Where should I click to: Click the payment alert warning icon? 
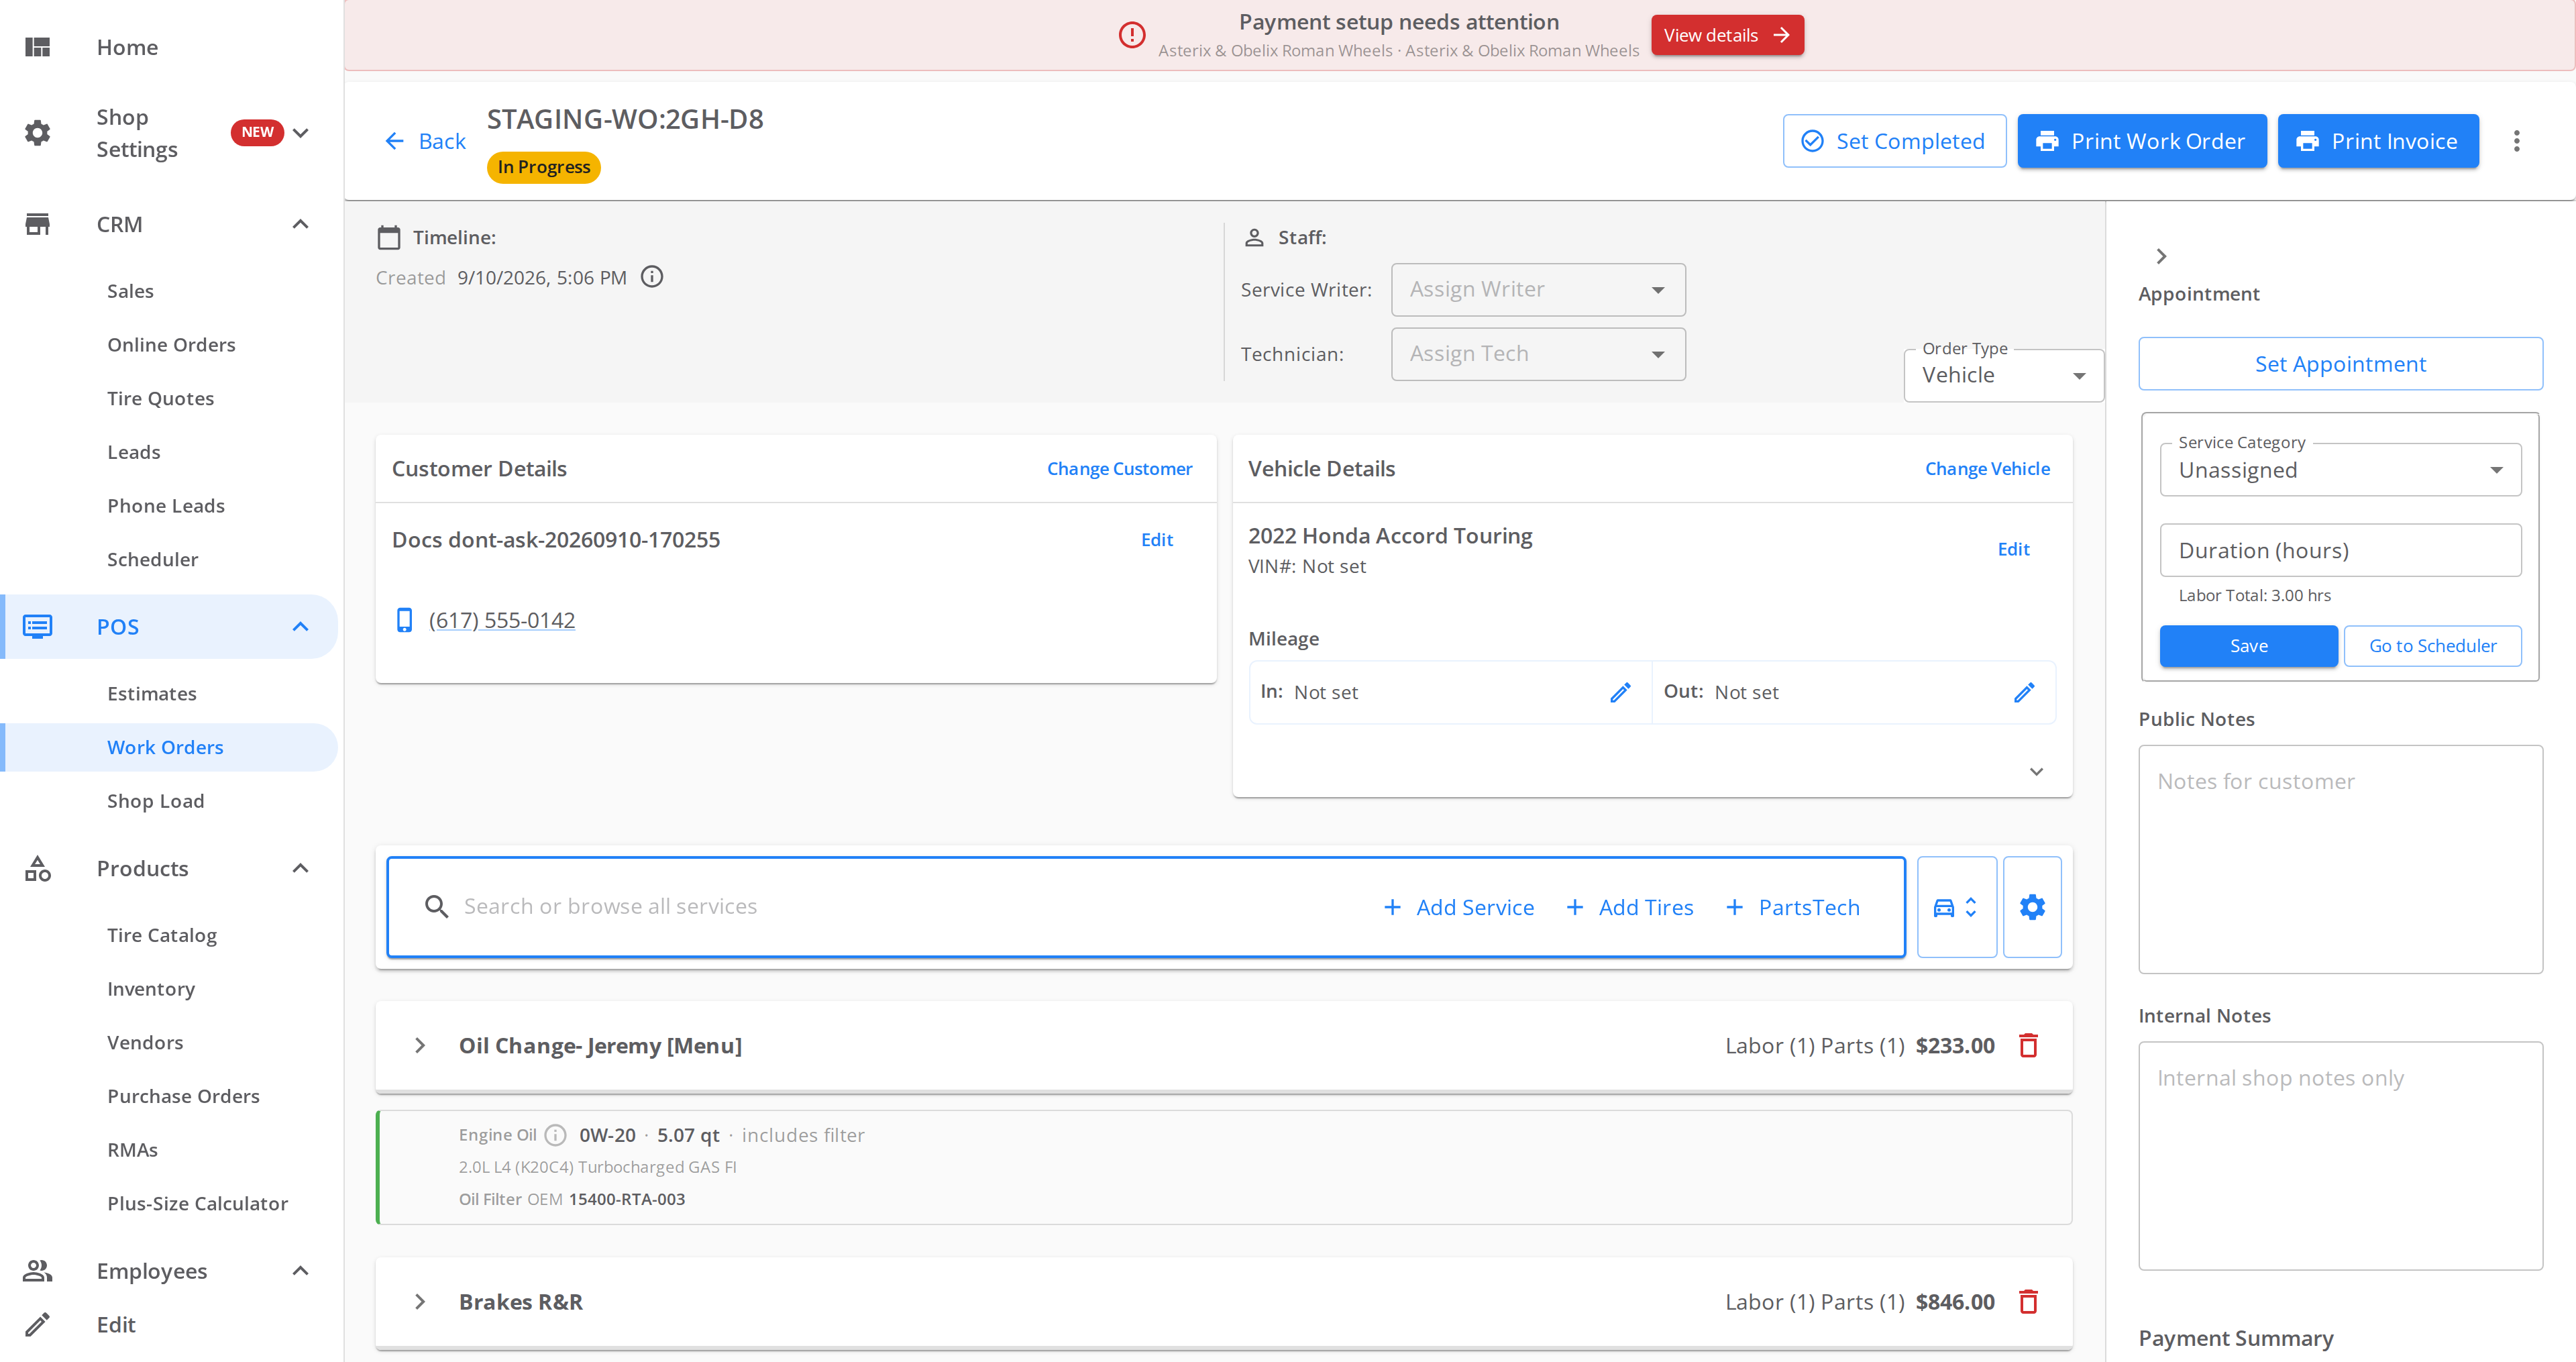pyautogui.click(x=1131, y=35)
